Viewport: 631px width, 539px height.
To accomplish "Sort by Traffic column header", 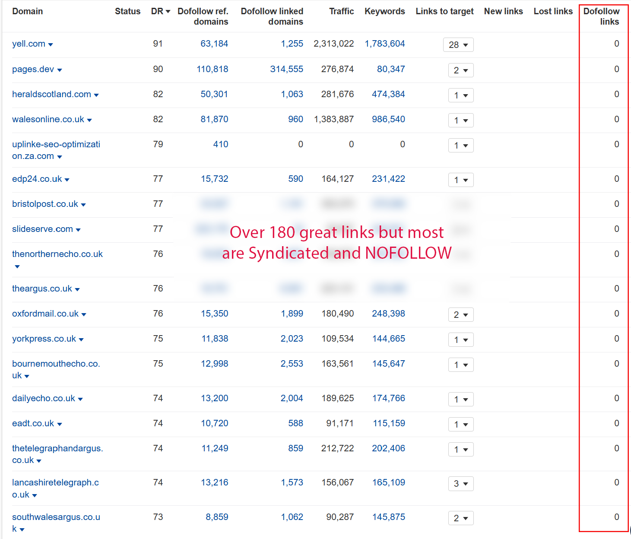I will pos(342,11).
